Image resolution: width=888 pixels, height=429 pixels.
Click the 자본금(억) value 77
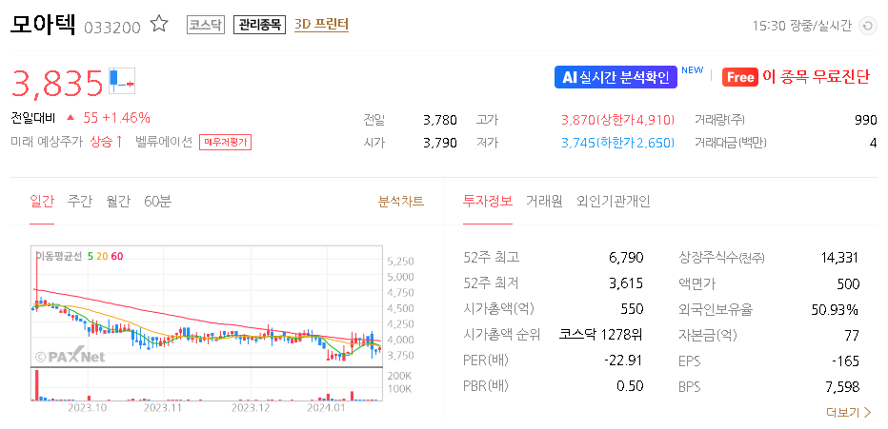pyautogui.click(x=852, y=335)
